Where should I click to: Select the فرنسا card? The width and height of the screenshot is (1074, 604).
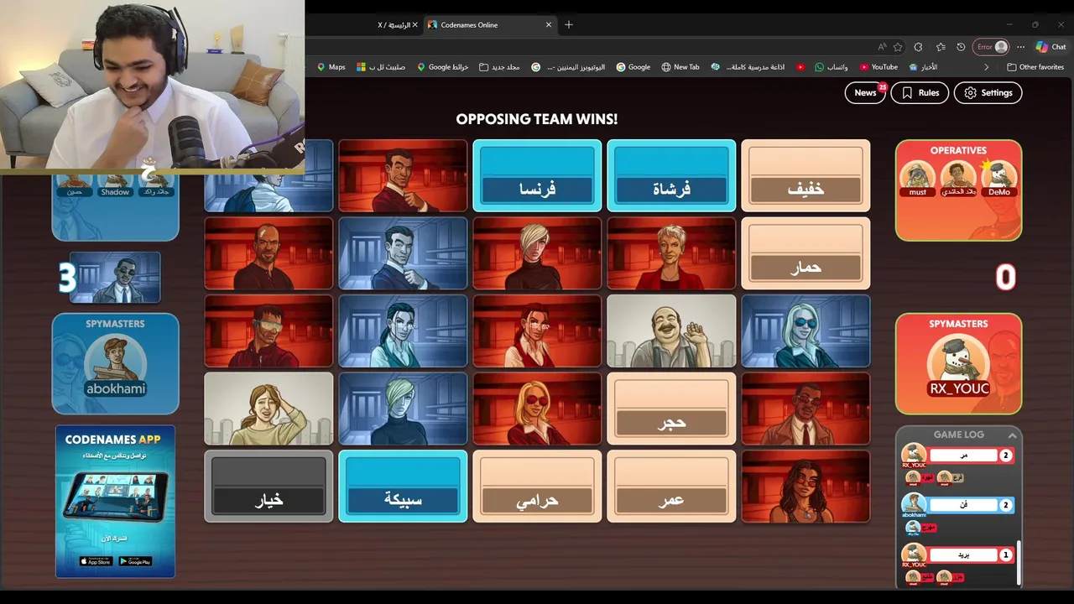coord(537,175)
